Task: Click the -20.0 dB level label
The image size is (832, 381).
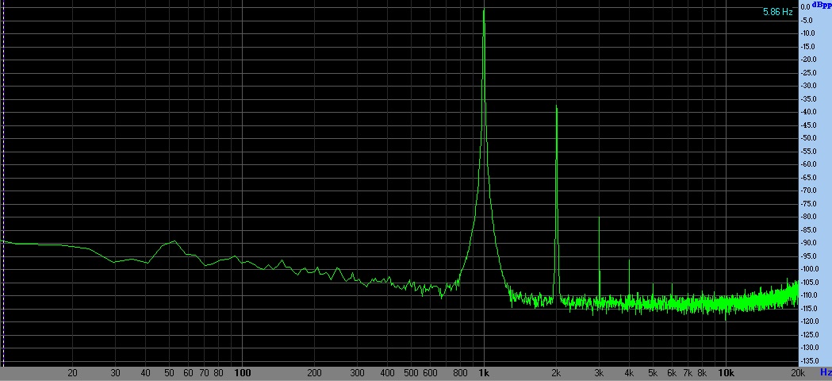Action: point(807,60)
